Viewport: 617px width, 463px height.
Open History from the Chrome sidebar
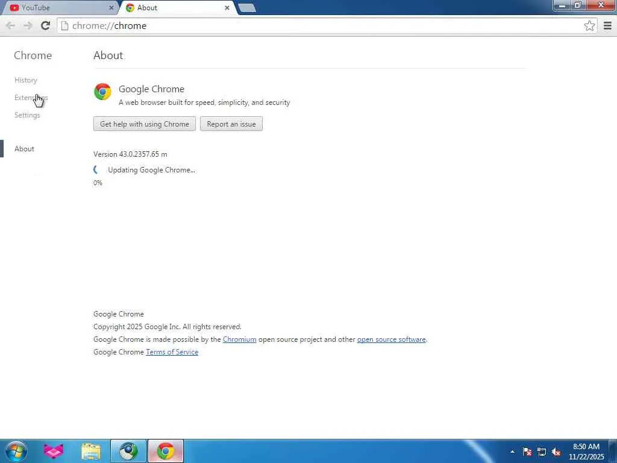[x=25, y=80]
